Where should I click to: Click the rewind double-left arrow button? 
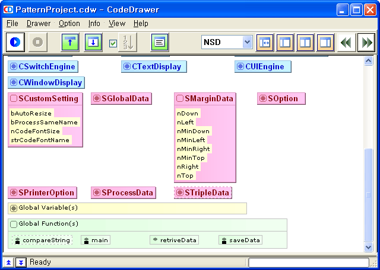pos(346,43)
